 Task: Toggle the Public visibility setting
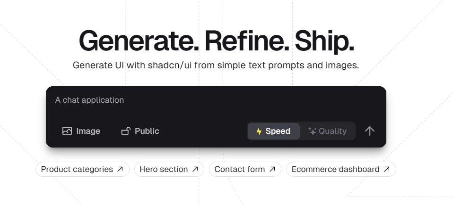tap(140, 131)
